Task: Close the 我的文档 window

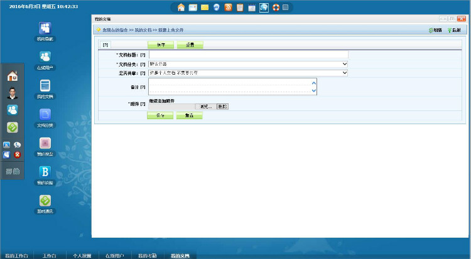Action: [x=462, y=19]
